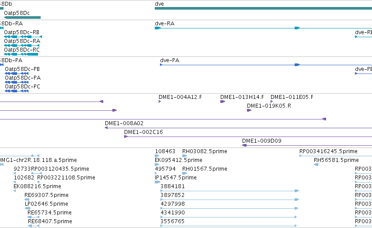Screen dimensions: 372x228
Task: Select the Oatp58Dc-RA transcript glyph
Action: (21, 46)
